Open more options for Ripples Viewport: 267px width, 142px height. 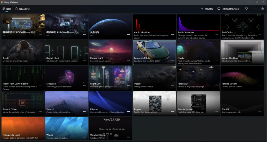tap(172, 112)
